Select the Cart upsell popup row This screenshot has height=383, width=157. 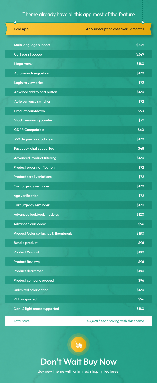(78, 54)
